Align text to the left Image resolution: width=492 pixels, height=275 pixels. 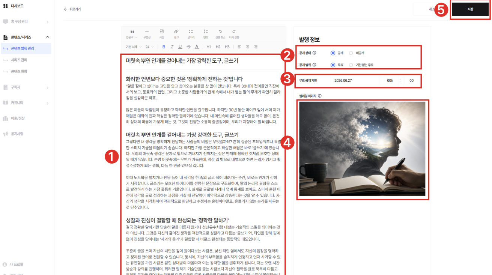coord(239,47)
